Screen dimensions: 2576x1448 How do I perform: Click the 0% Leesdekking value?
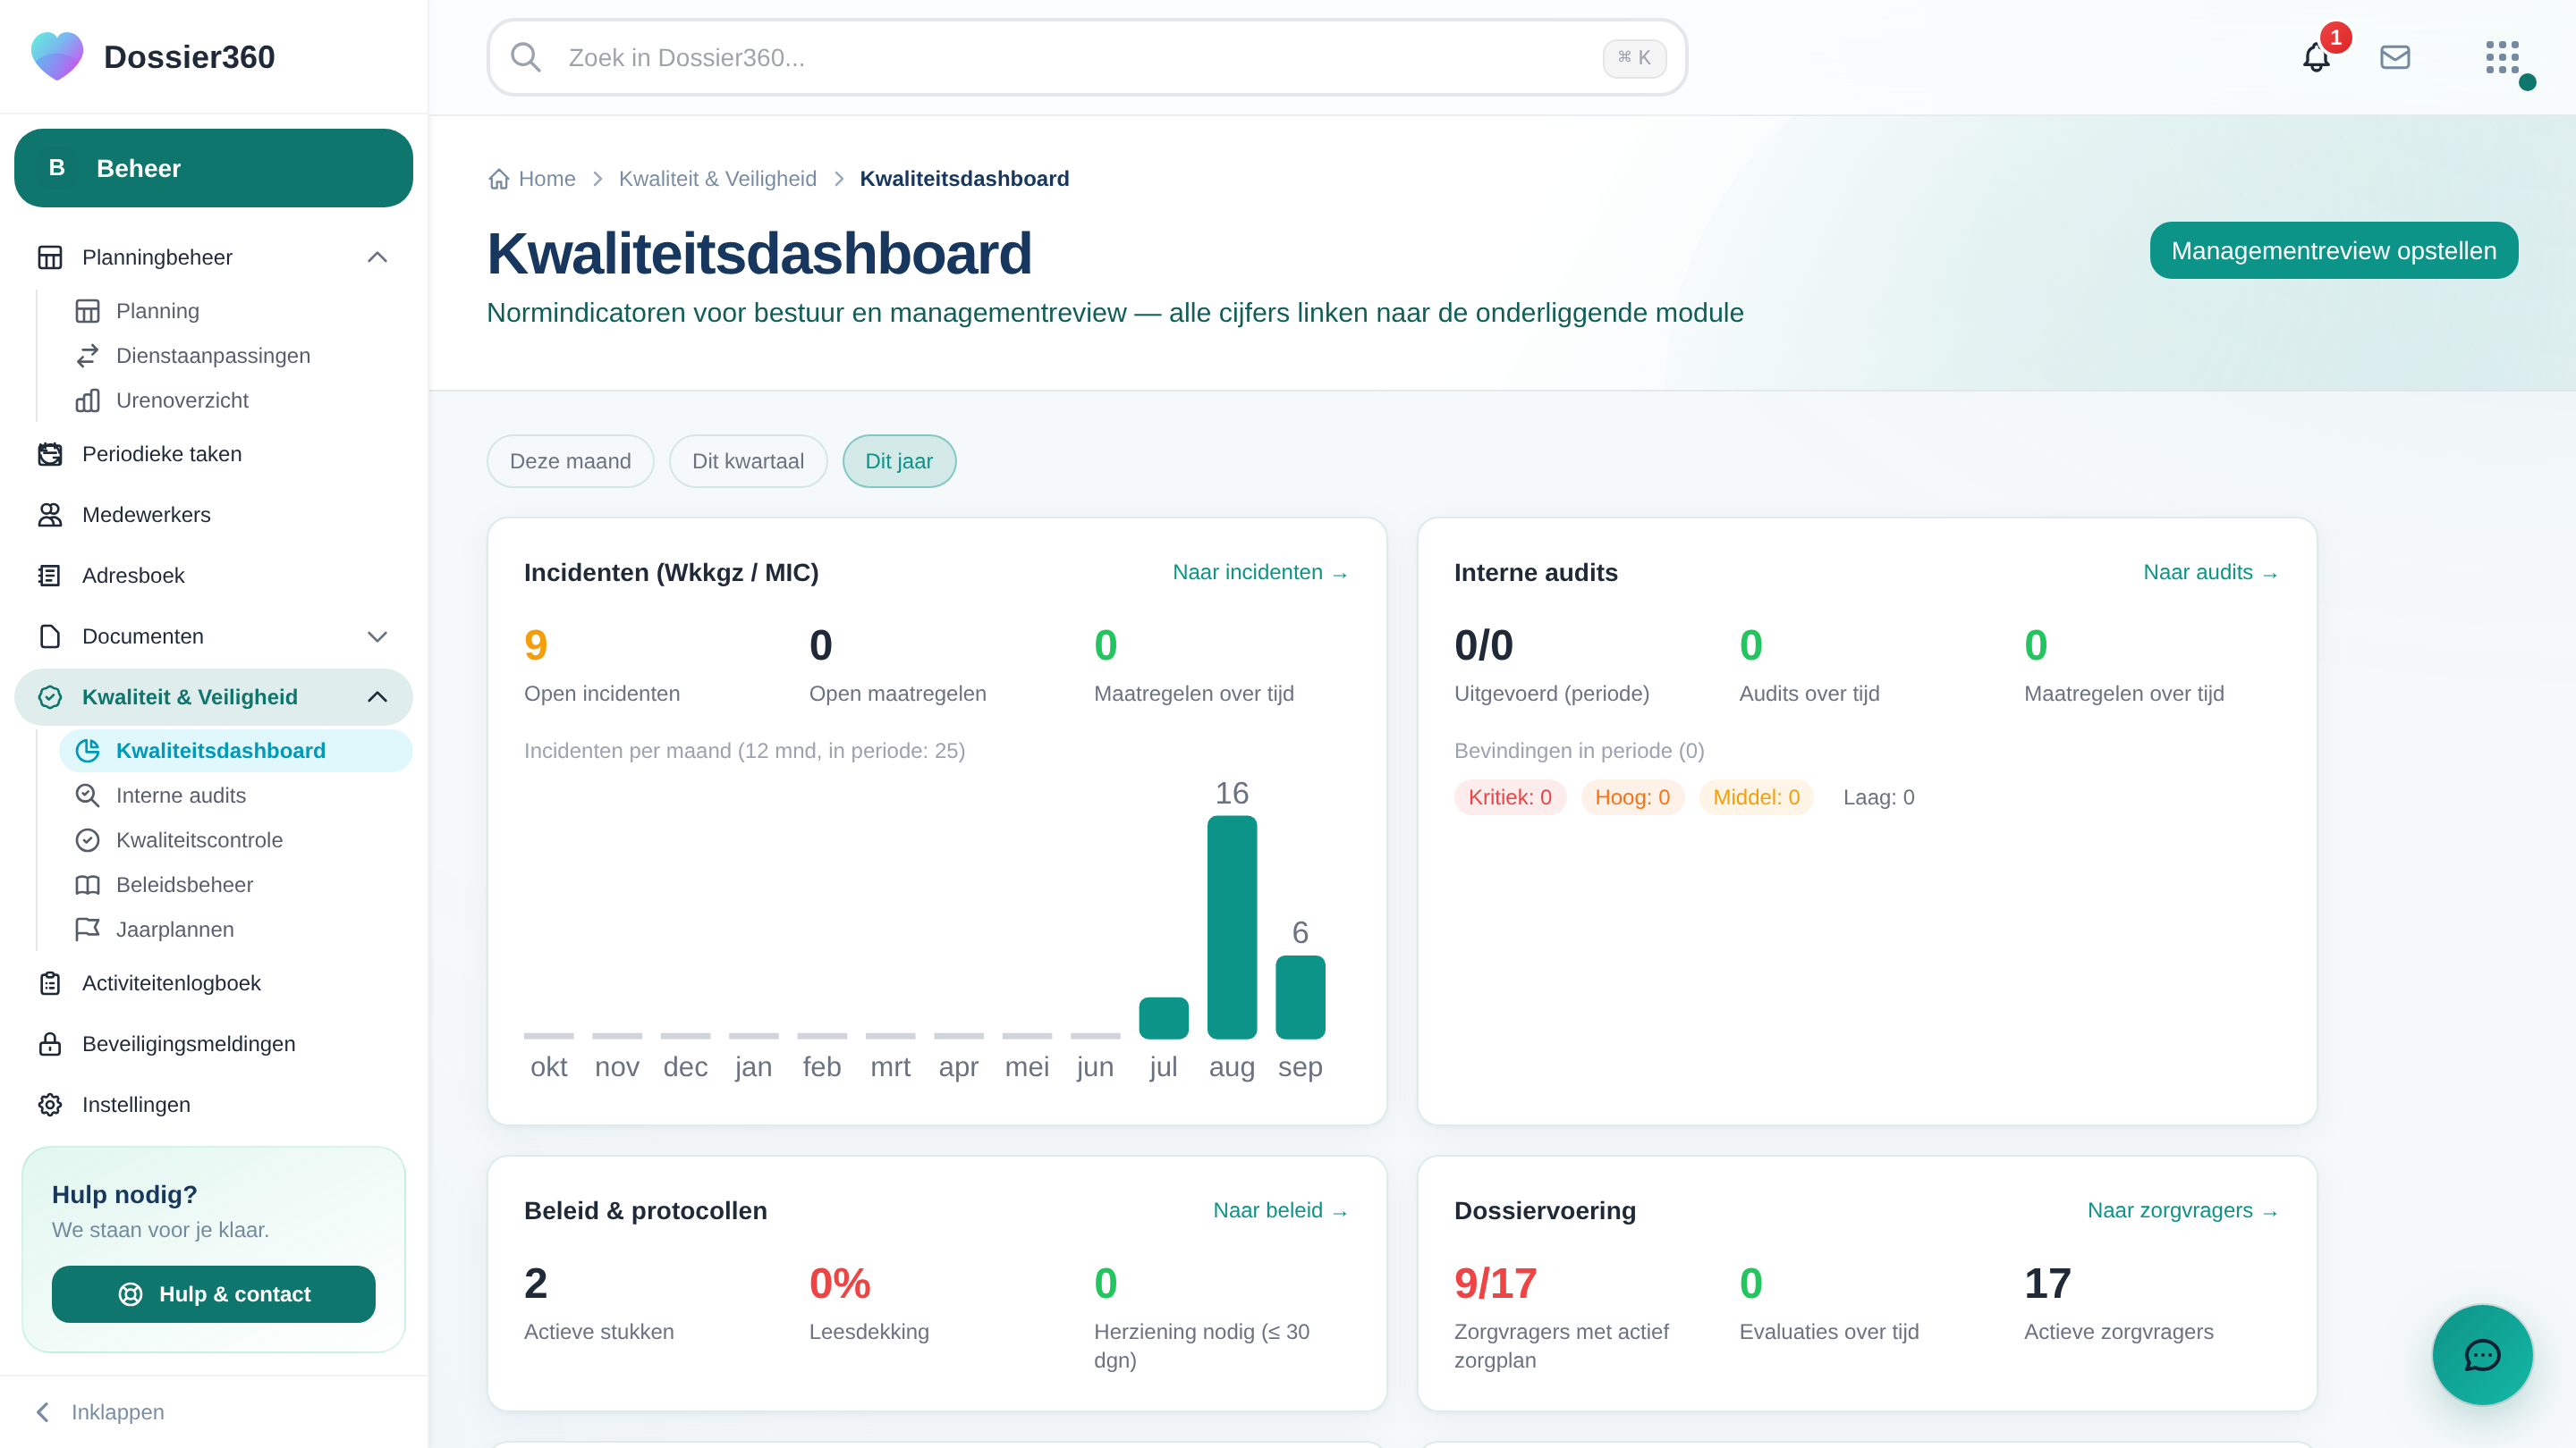pos(840,1284)
